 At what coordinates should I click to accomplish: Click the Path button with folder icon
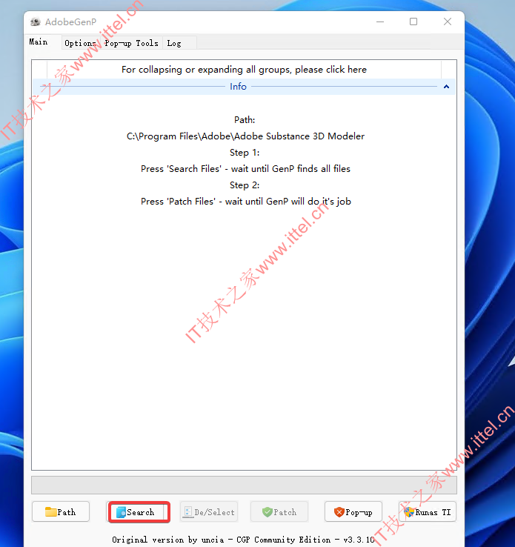(x=61, y=511)
